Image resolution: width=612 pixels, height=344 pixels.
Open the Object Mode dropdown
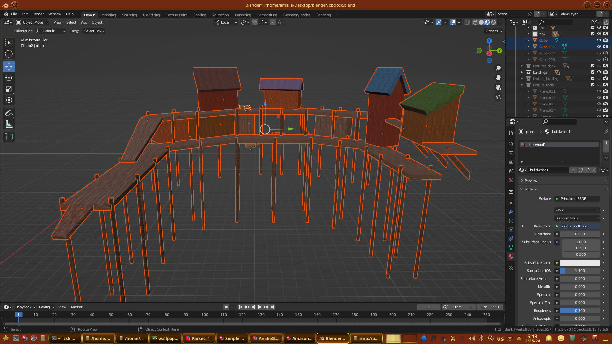tap(33, 22)
